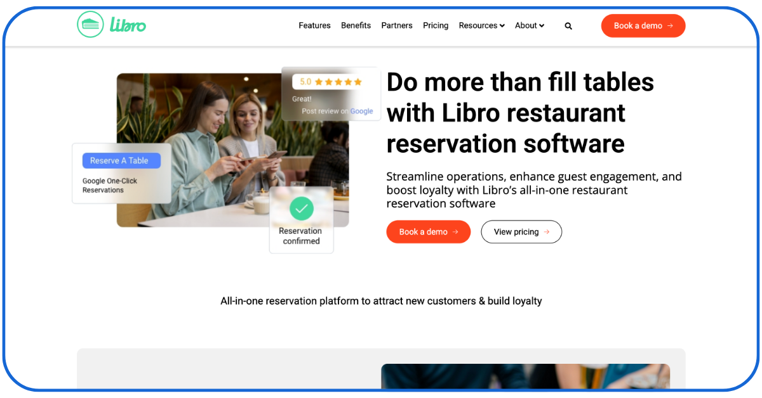Click the View pricing button
This screenshot has width=762, height=398.
521,232
